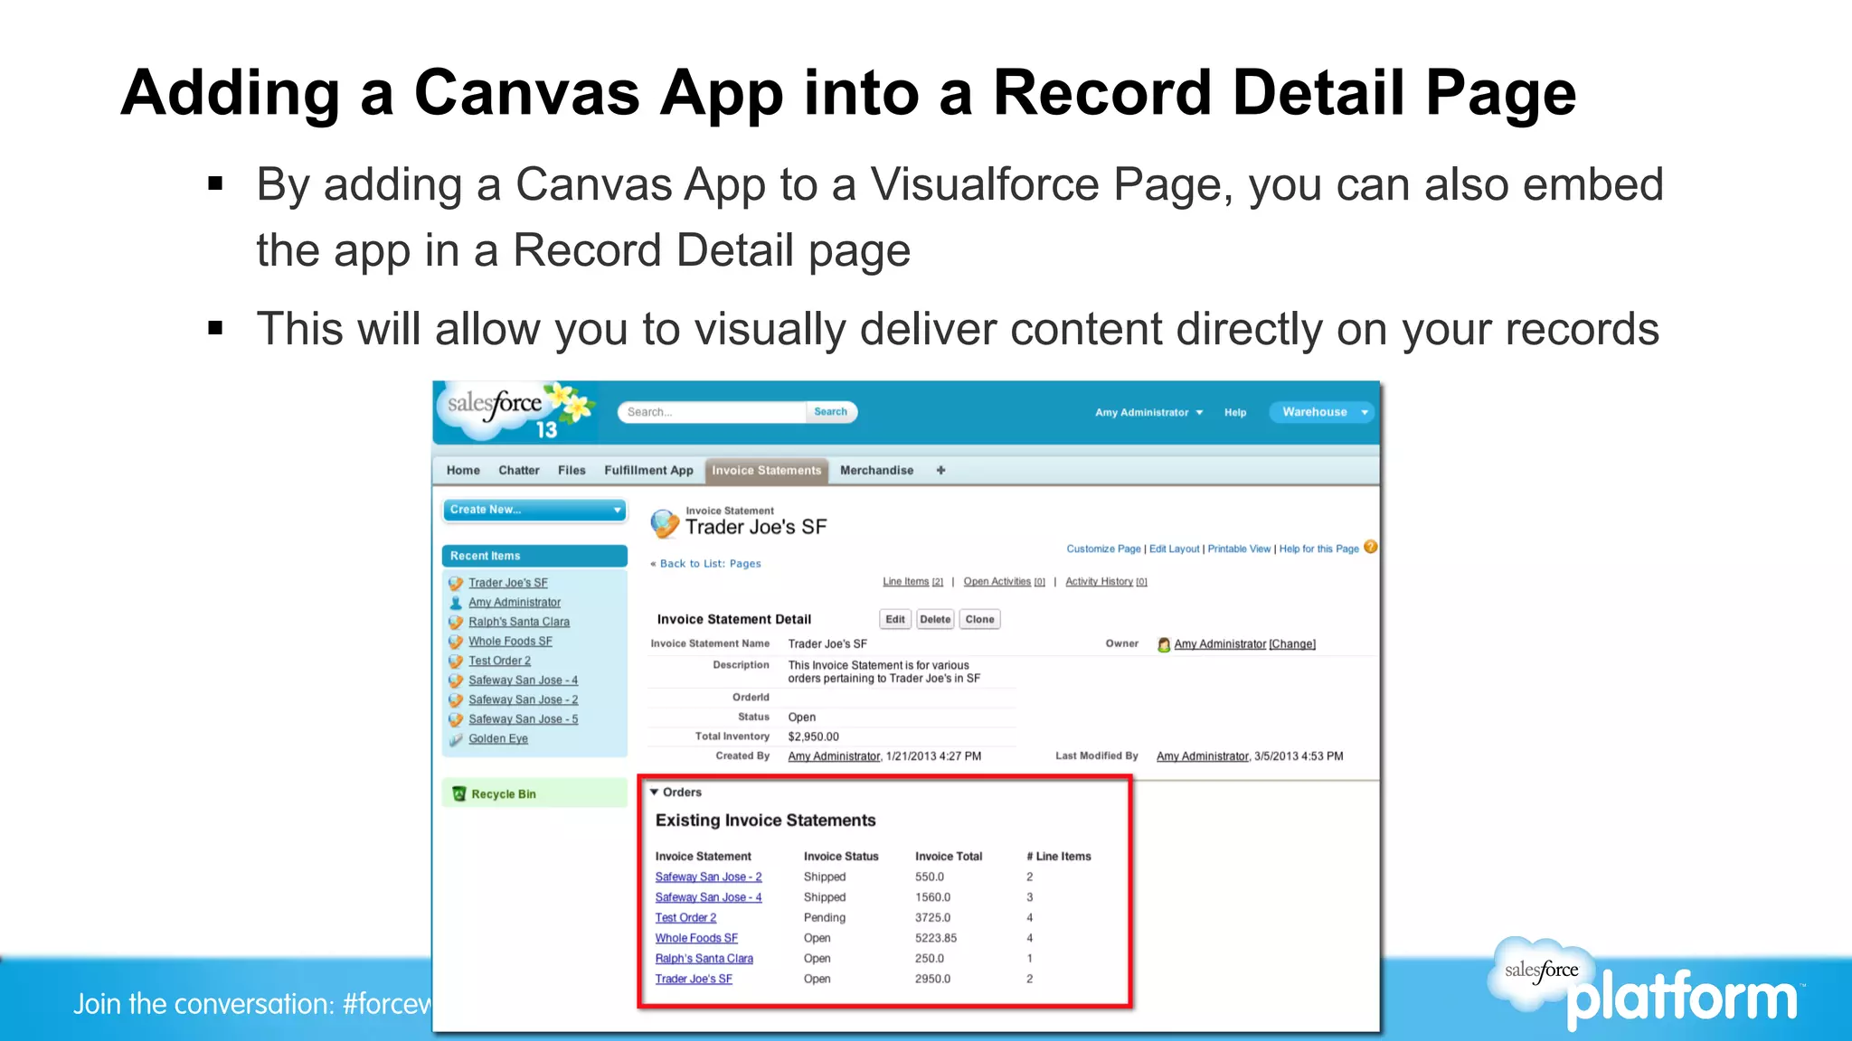Add a new tab with the plus icon
The width and height of the screenshot is (1852, 1041).
[940, 470]
